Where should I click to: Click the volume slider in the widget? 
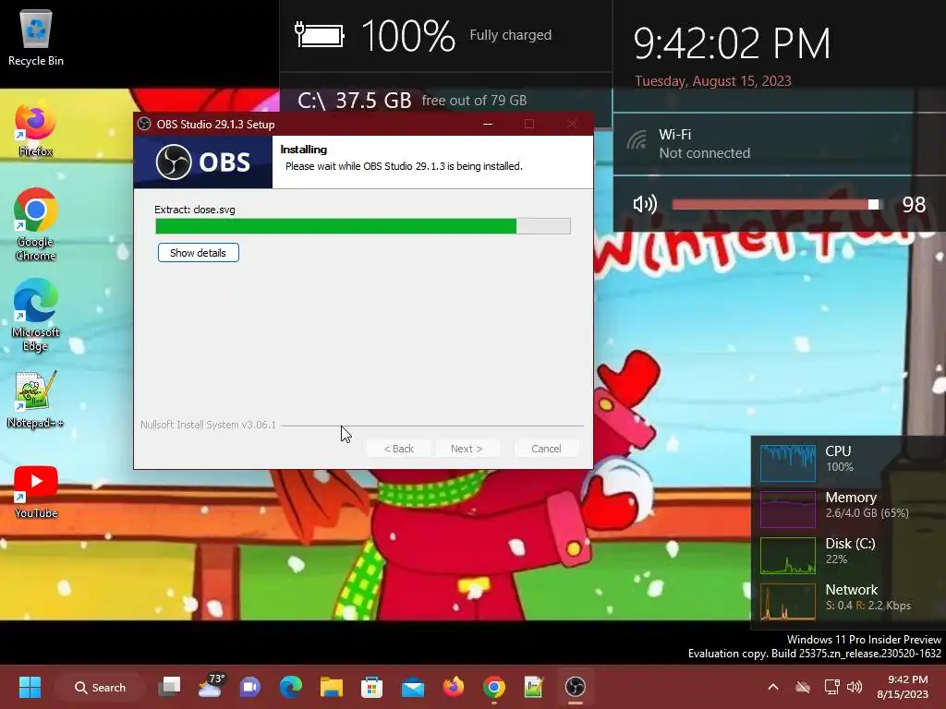pos(776,205)
